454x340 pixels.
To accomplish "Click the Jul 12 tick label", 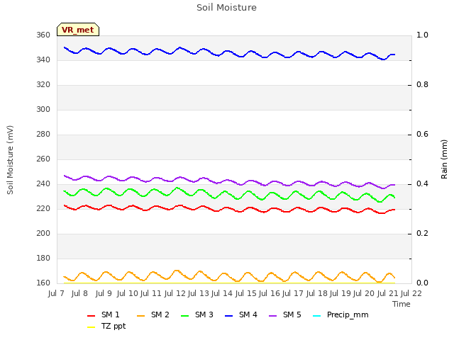I will click(x=175, y=293).
